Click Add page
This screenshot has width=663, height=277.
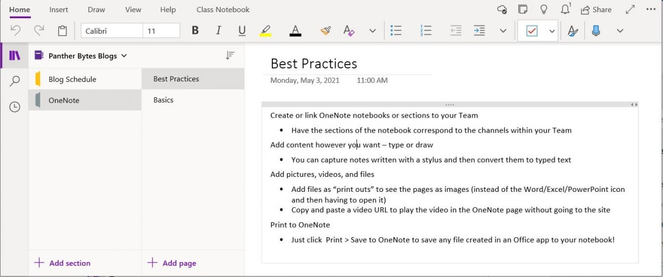[171, 263]
